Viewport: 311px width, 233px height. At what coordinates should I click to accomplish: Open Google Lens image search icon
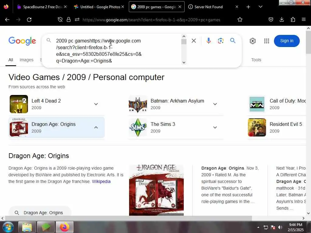pos(220,41)
